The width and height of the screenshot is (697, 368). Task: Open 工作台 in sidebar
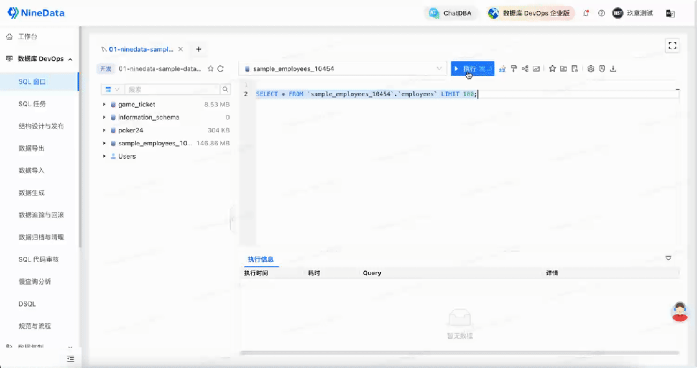click(x=27, y=36)
